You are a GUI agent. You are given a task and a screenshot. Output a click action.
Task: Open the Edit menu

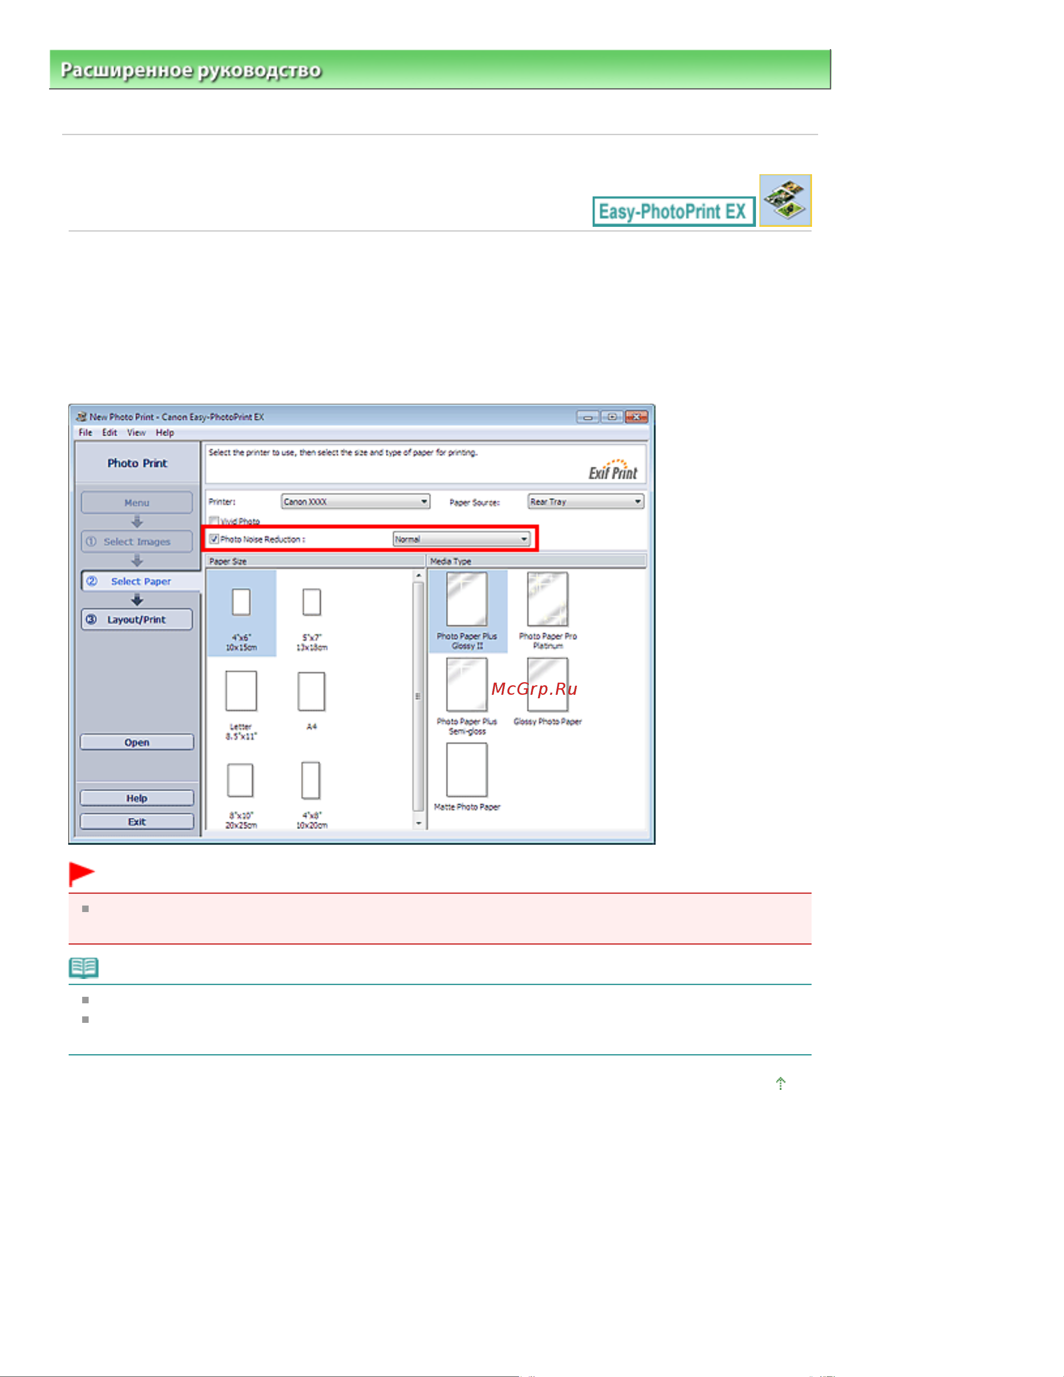click(x=109, y=432)
